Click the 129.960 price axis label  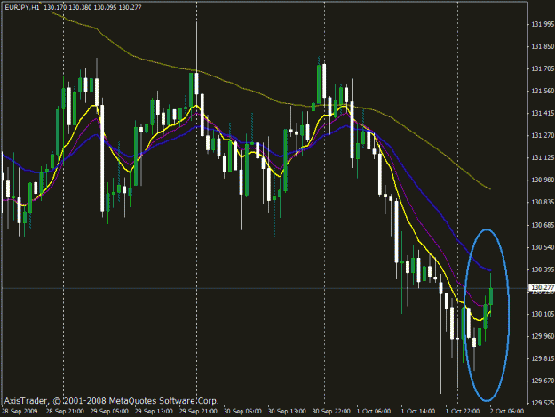(x=543, y=336)
